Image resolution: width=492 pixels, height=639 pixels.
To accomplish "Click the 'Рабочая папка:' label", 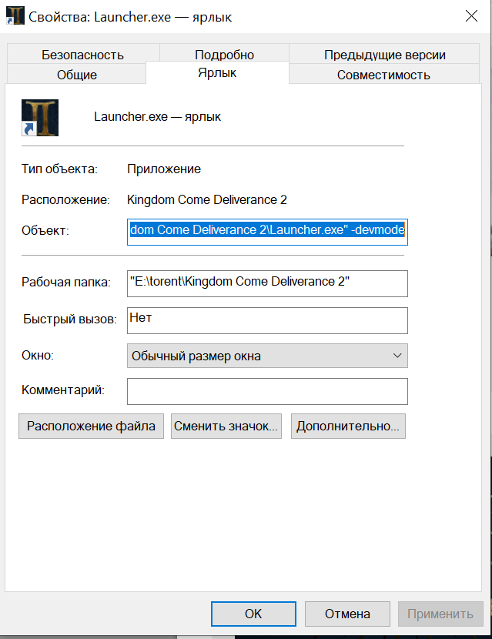I will [x=66, y=282].
